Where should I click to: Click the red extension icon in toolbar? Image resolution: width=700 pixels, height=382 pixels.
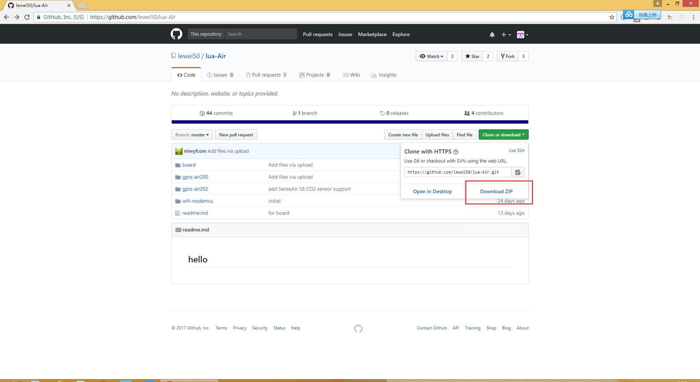(670, 17)
